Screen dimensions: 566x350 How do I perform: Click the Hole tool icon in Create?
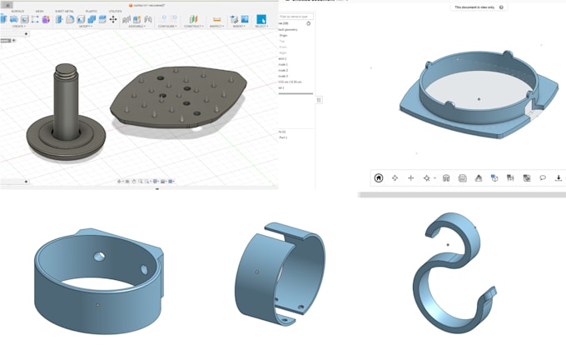coord(24,19)
